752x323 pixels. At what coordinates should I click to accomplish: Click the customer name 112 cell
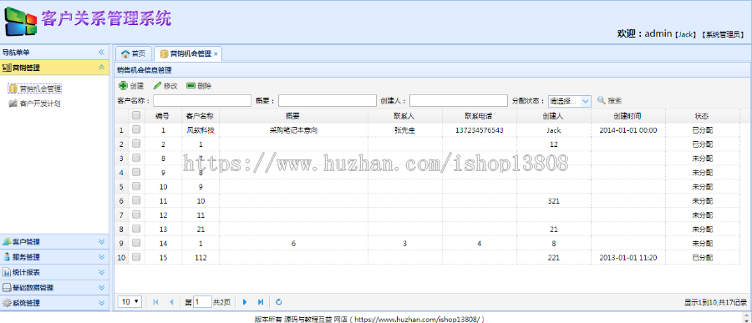coord(201,258)
